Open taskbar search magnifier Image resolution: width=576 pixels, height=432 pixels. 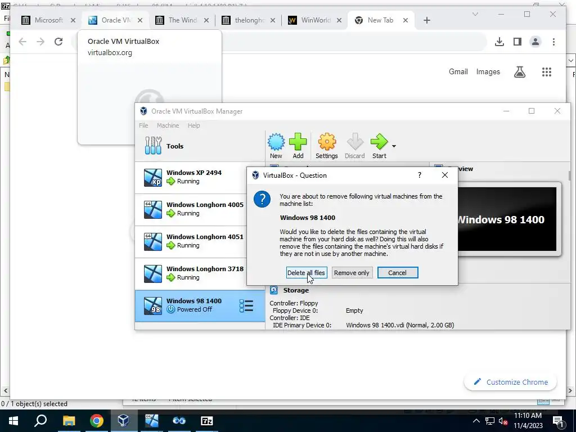[40, 421]
